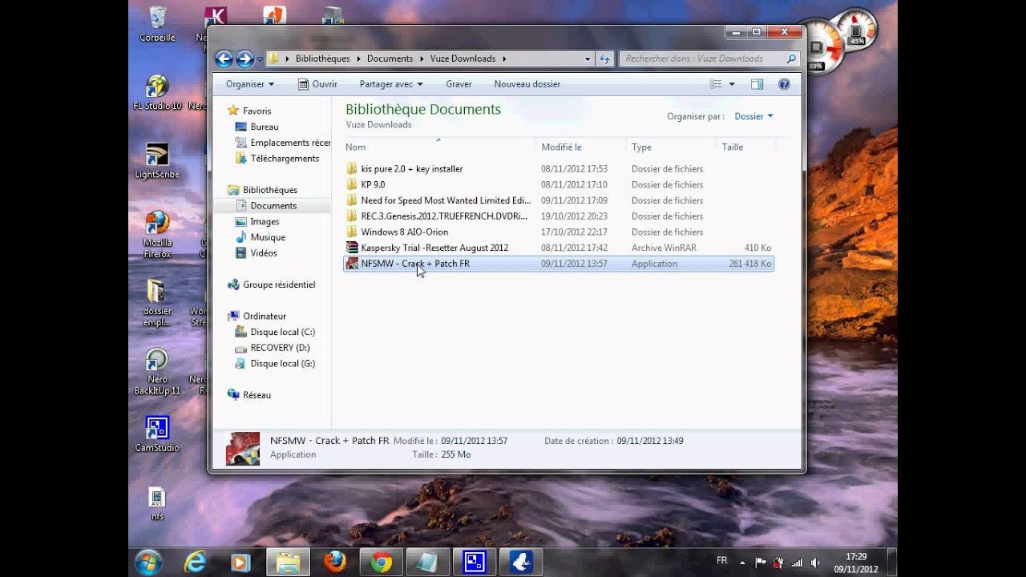Open Google Chrome from the taskbar
Screen dimensions: 1026x577
point(382,563)
